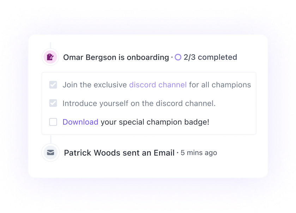Image resolution: width=296 pixels, height=213 pixels.
Task: Click the timeline connector above the email icon
Action: [50, 139]
